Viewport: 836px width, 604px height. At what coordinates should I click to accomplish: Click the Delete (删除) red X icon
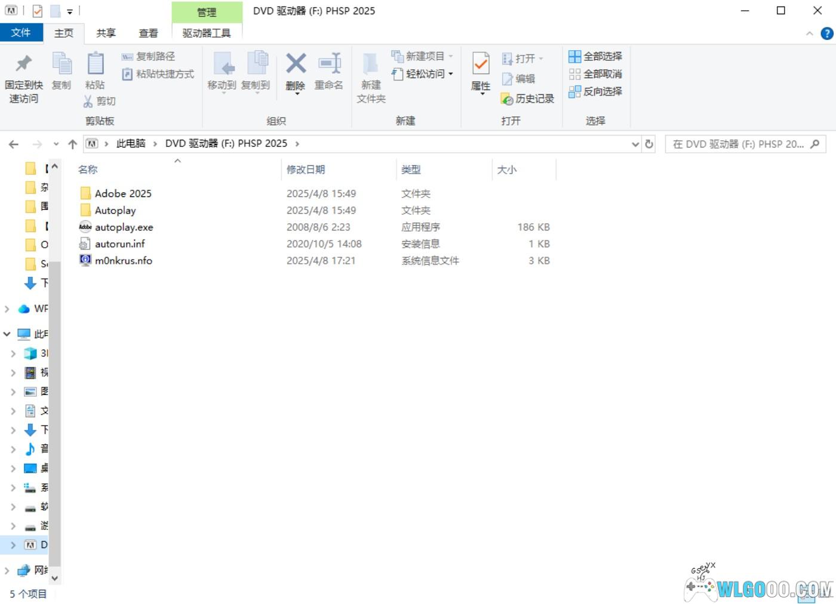tap(296, 64)
